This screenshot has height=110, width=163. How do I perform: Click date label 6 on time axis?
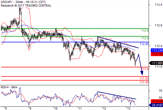[x=6, y=108]
